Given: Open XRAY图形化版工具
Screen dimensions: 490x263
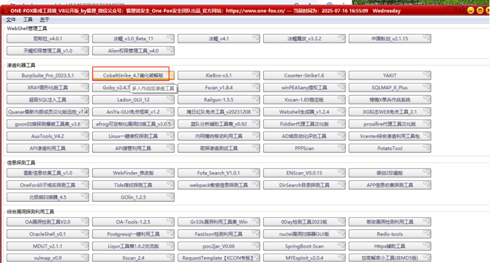Looking at the screenshot, I should click(x=48, y=87).
